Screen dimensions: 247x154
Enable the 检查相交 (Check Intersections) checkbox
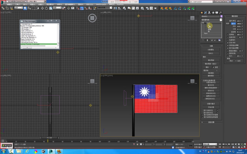pyautogui.click(x=228, y=40)
